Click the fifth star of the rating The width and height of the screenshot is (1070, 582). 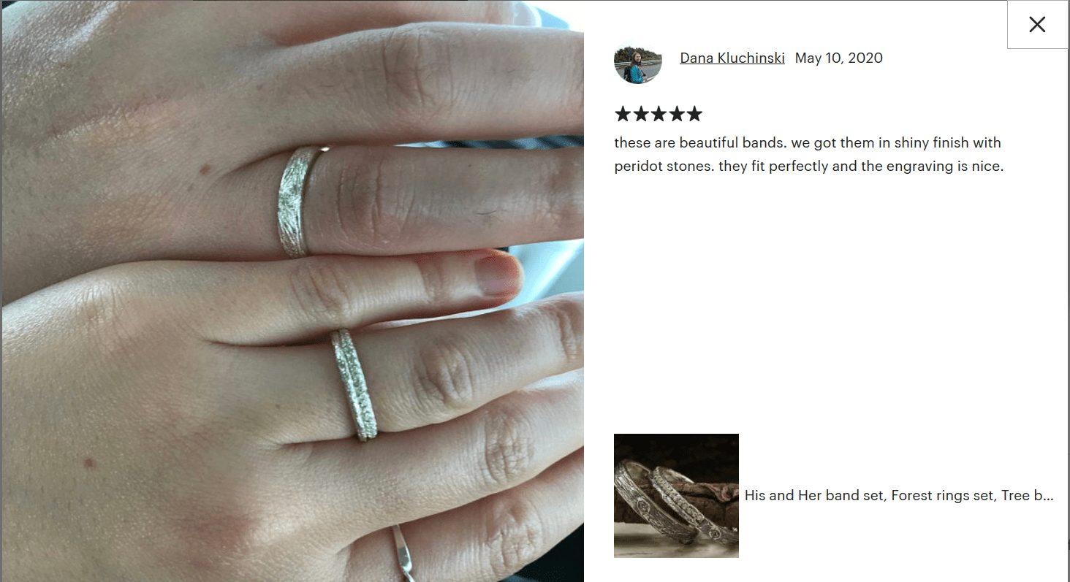click(x=694, y=114)
